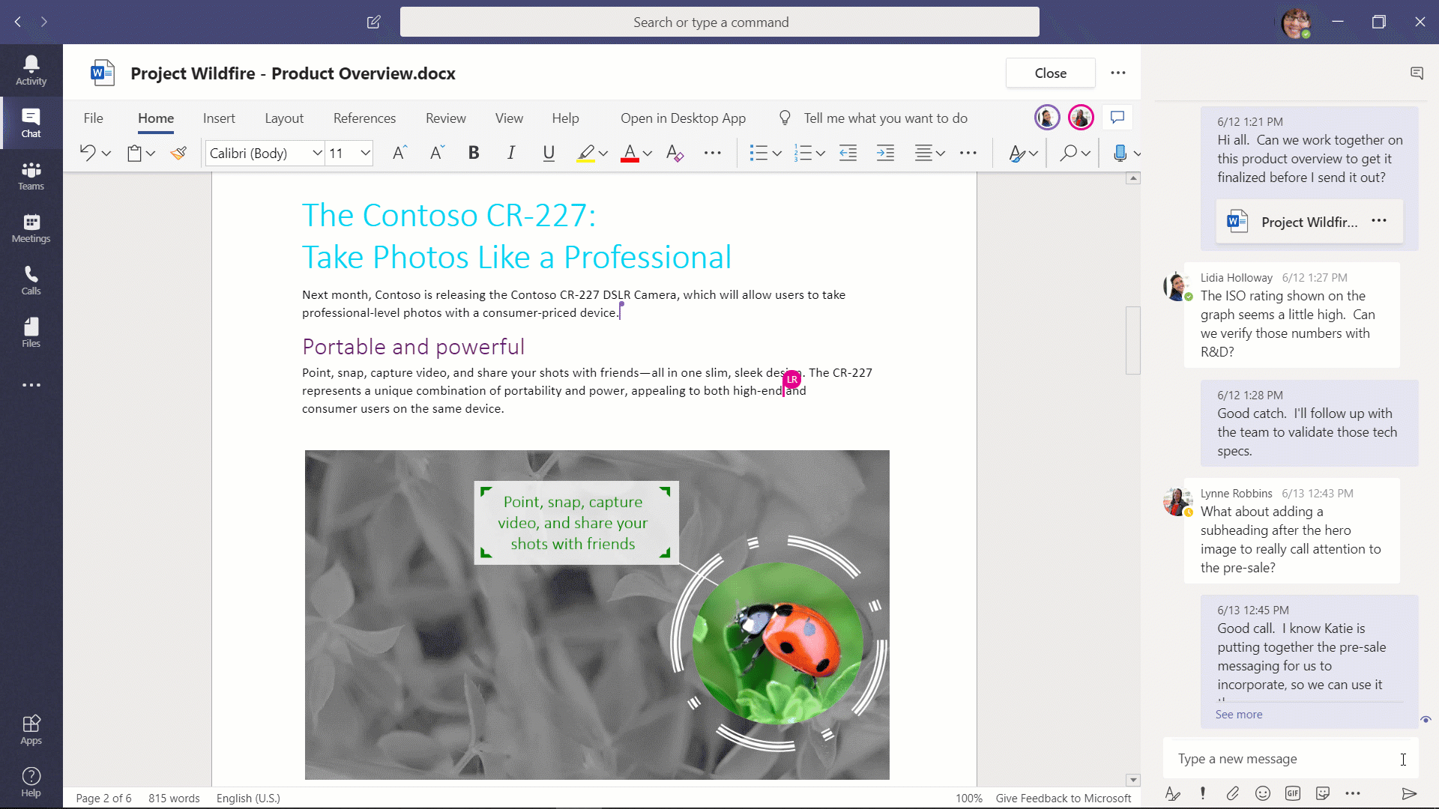This screenshot has height=809, width=1439.
Task: Open document comments pane icon
Action: 1117,118
